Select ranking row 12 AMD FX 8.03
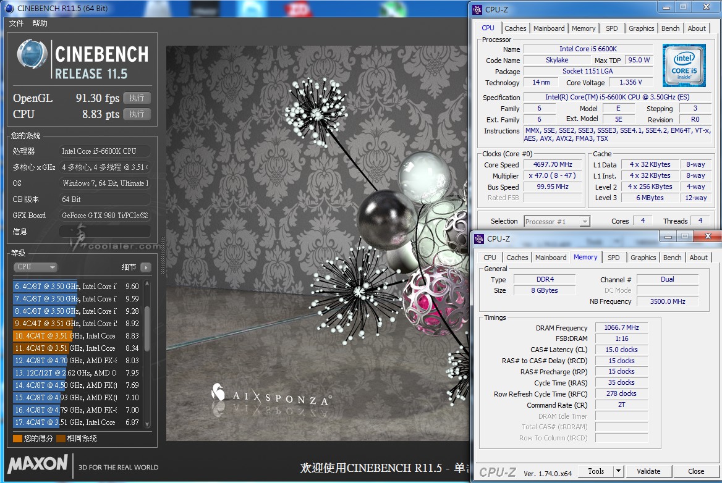The height and width of the screenshot is (483, 722). pos(77,361)
